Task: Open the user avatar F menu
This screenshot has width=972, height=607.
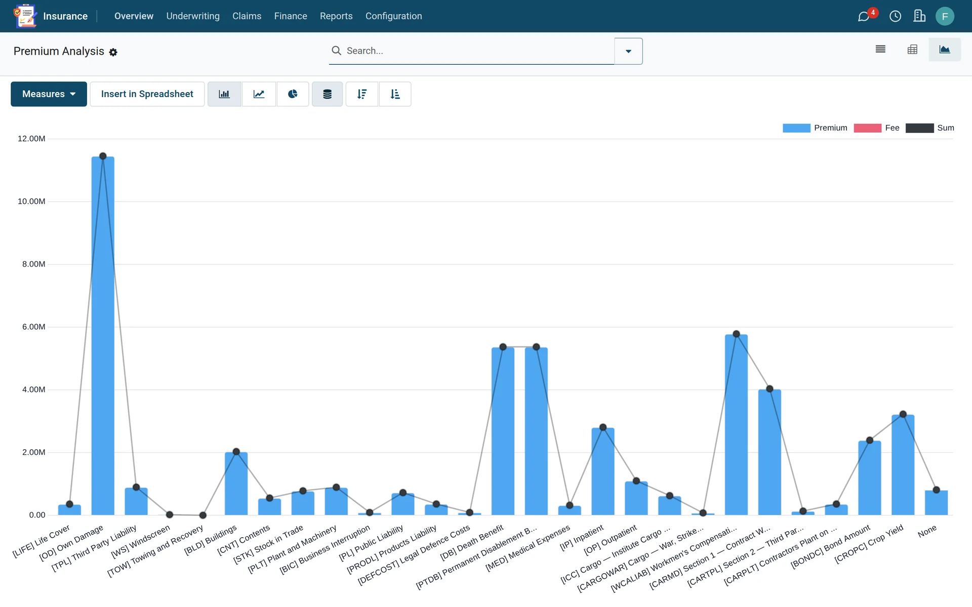Action: click(x=945, y=16)
